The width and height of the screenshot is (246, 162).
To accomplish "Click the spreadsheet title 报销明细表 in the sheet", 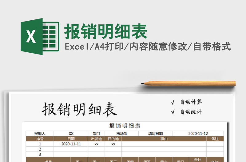I will pyautogui.click(x=125, y=126).
